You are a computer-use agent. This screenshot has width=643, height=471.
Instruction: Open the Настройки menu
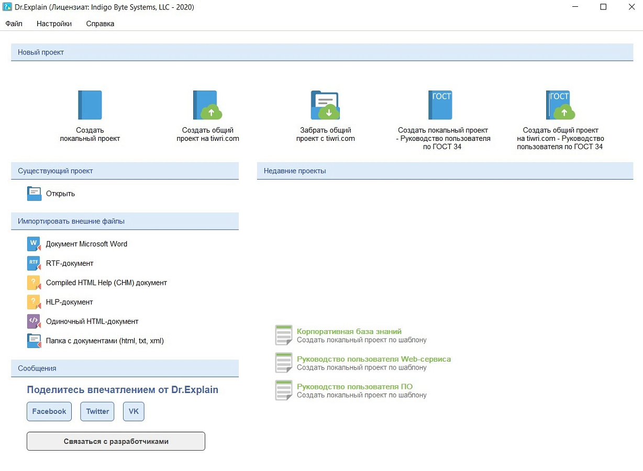[x=54, y=24]
